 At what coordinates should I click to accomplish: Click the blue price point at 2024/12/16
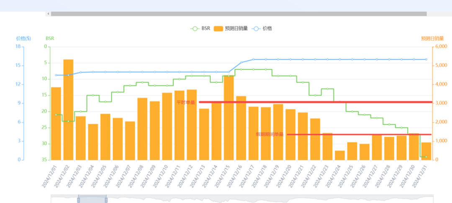tap(241, 62)
